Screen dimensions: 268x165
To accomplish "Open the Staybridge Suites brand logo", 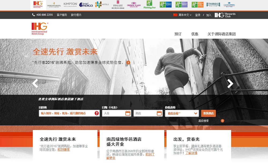I will pyautogui.click(x=213, y=5).
